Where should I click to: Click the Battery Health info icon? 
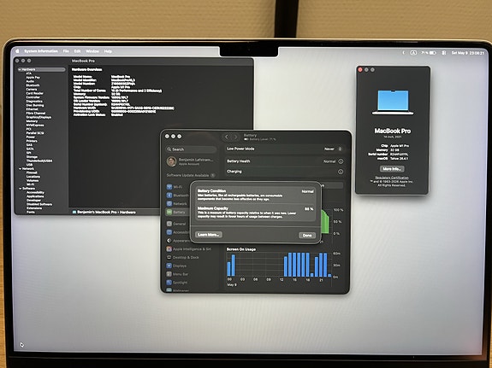pos(341,161)
